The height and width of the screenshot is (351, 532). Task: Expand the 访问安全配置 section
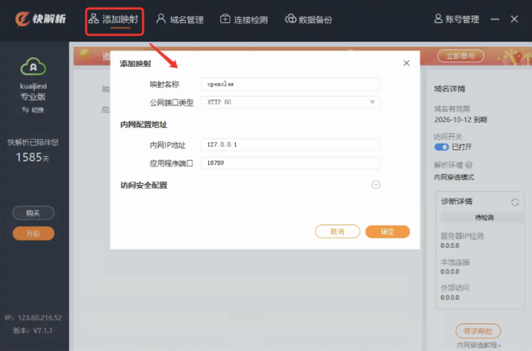pyautogui.click(x=375, y=185)
